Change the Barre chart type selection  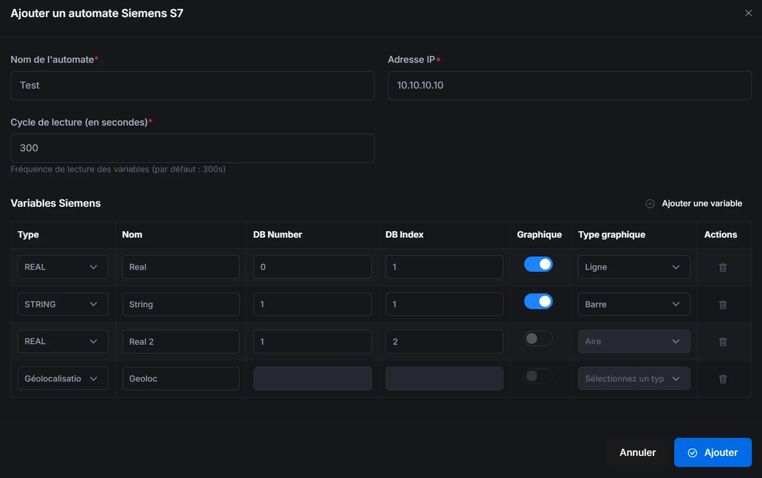point(634,304)
